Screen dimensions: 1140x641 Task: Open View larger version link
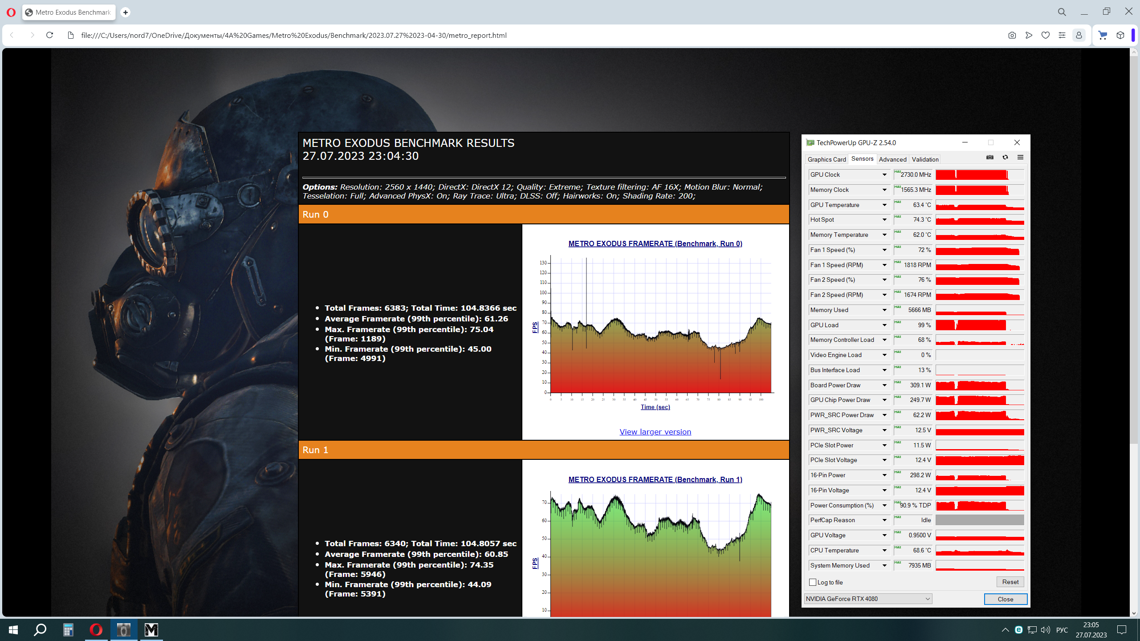click(655, 432)
